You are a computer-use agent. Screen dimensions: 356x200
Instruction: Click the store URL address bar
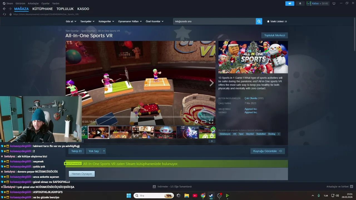[x=46, y=14]
